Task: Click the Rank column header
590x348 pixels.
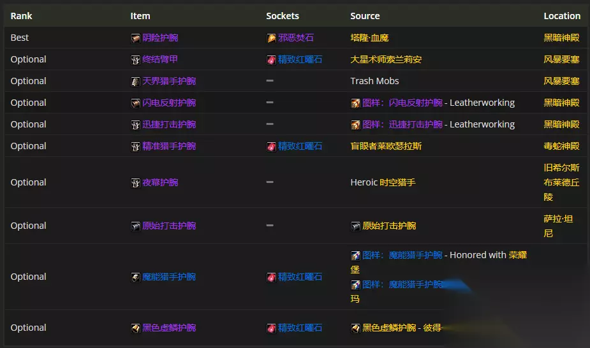Action: coord(21,16)
